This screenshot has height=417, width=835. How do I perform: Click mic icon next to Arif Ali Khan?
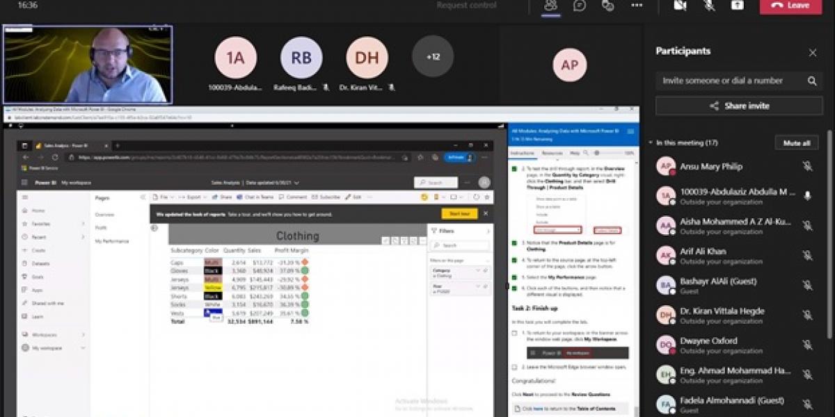pyautogui.click(x=807, y=256)
